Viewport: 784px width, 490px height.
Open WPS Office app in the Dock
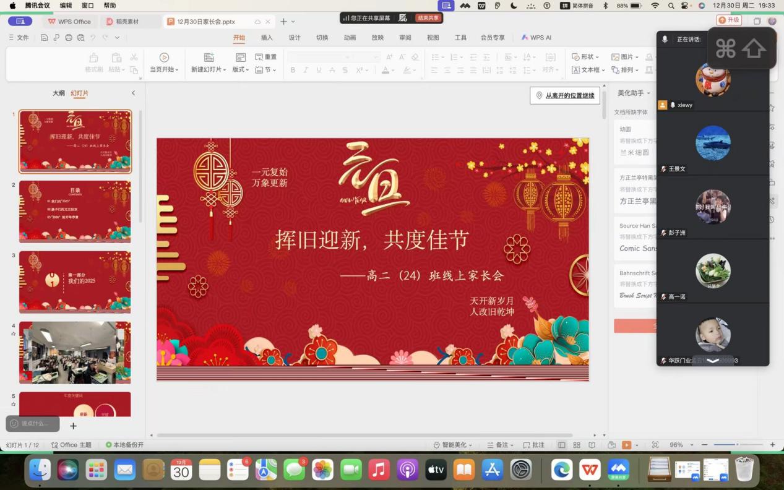(x=590, y=470)
